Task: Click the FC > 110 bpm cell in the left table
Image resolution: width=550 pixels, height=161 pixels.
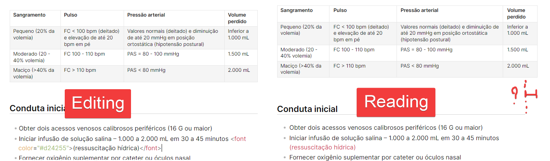Action: tap(80, 70)
